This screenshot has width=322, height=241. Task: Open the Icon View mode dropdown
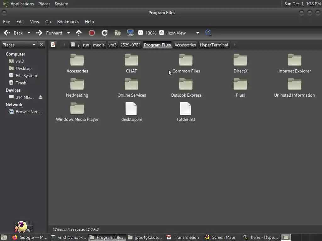(183, 33)
